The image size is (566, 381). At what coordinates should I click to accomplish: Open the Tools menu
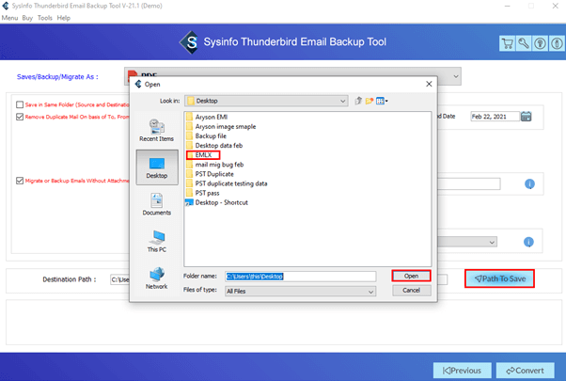click(x=45, y=18)
